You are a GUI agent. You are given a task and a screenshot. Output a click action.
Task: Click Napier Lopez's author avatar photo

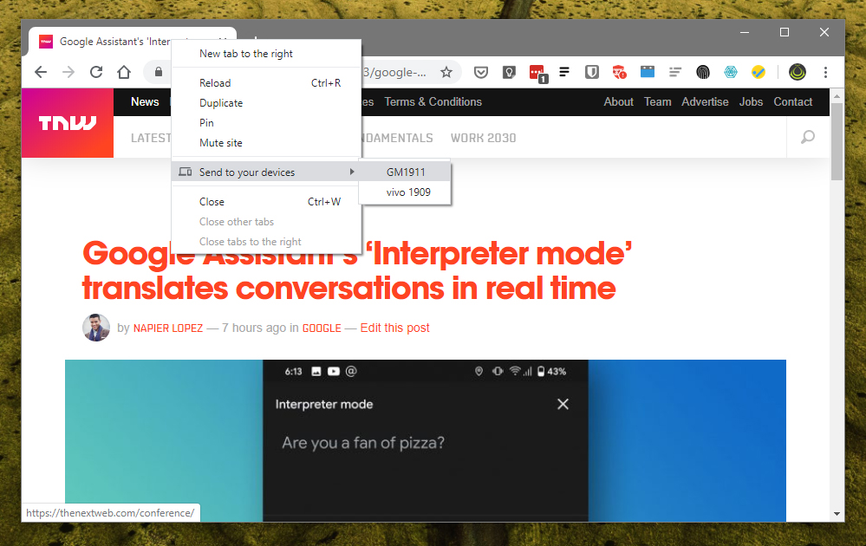pyautogui.click(x=96, y=328)
